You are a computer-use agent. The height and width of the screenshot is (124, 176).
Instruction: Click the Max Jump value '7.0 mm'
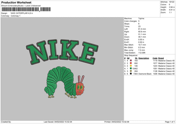pos(142,50)
